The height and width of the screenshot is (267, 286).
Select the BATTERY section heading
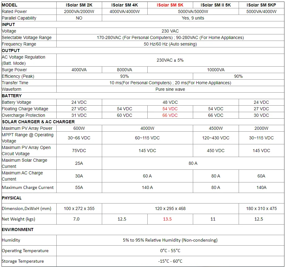[x=12, y=96]
